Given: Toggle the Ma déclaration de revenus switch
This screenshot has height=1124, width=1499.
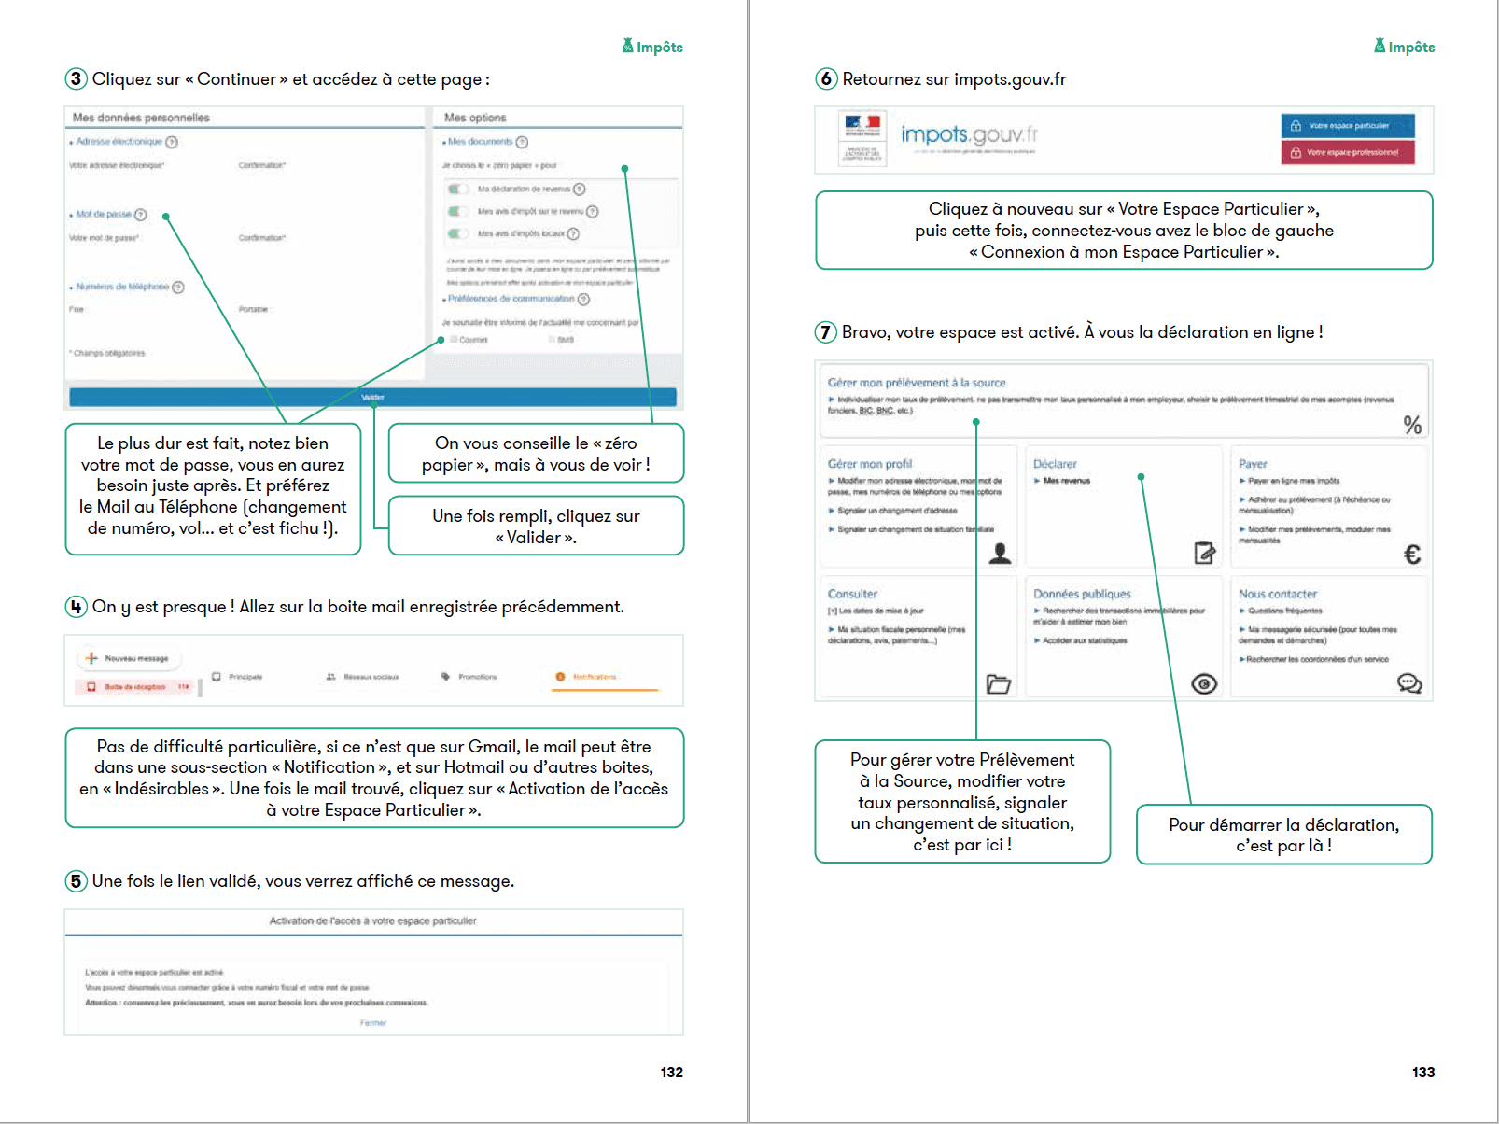Looking at the screenshot, I should click(x=457, y=189).
